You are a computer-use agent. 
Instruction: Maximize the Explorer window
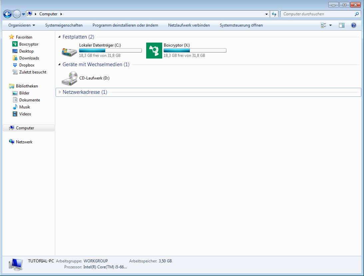pos(344,5)
